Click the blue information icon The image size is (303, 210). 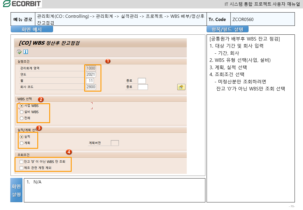coord(26,52)
